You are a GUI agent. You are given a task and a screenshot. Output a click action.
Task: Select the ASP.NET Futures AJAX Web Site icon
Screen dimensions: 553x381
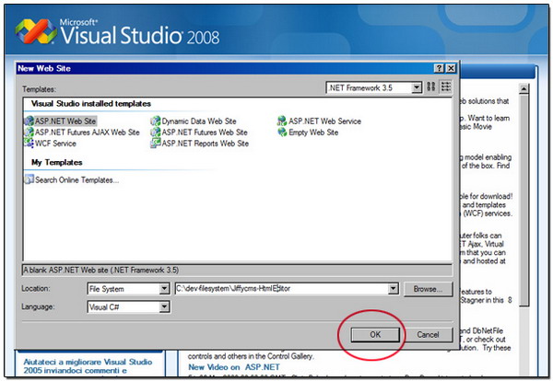coord(29,133)
